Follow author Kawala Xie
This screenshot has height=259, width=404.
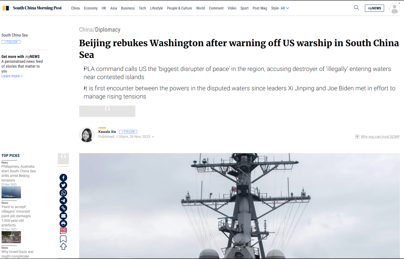[x=128, y=132]
